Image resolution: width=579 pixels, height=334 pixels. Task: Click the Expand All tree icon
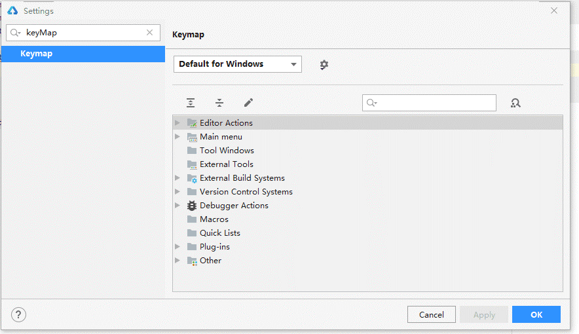pos(191,103)
